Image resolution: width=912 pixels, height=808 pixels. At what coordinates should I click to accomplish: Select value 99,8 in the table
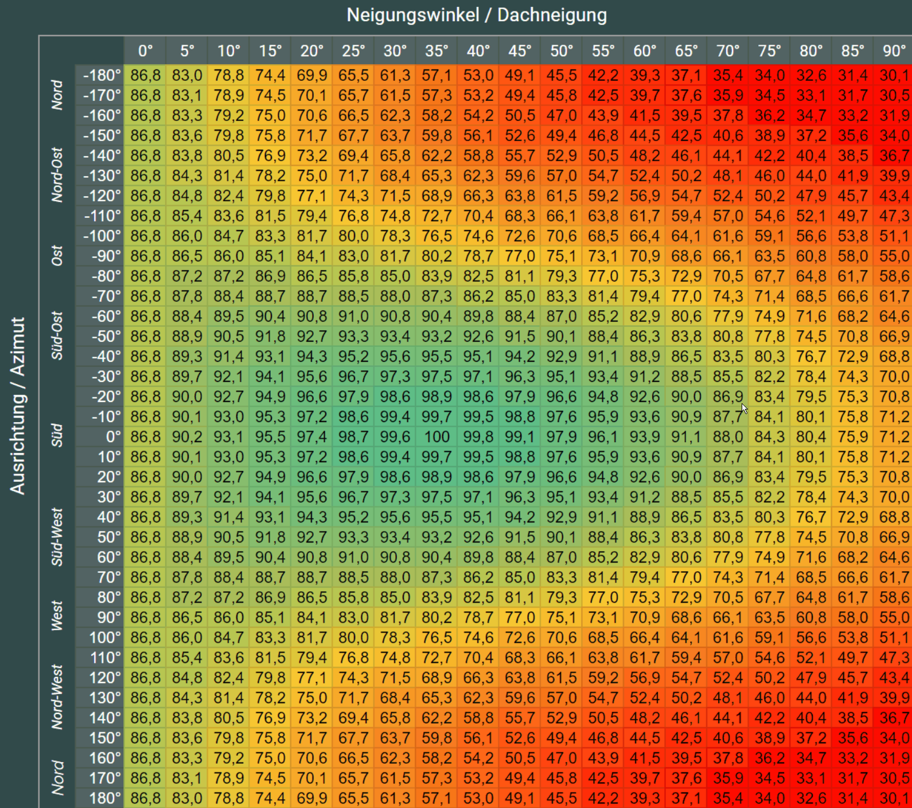pos(478,436)
